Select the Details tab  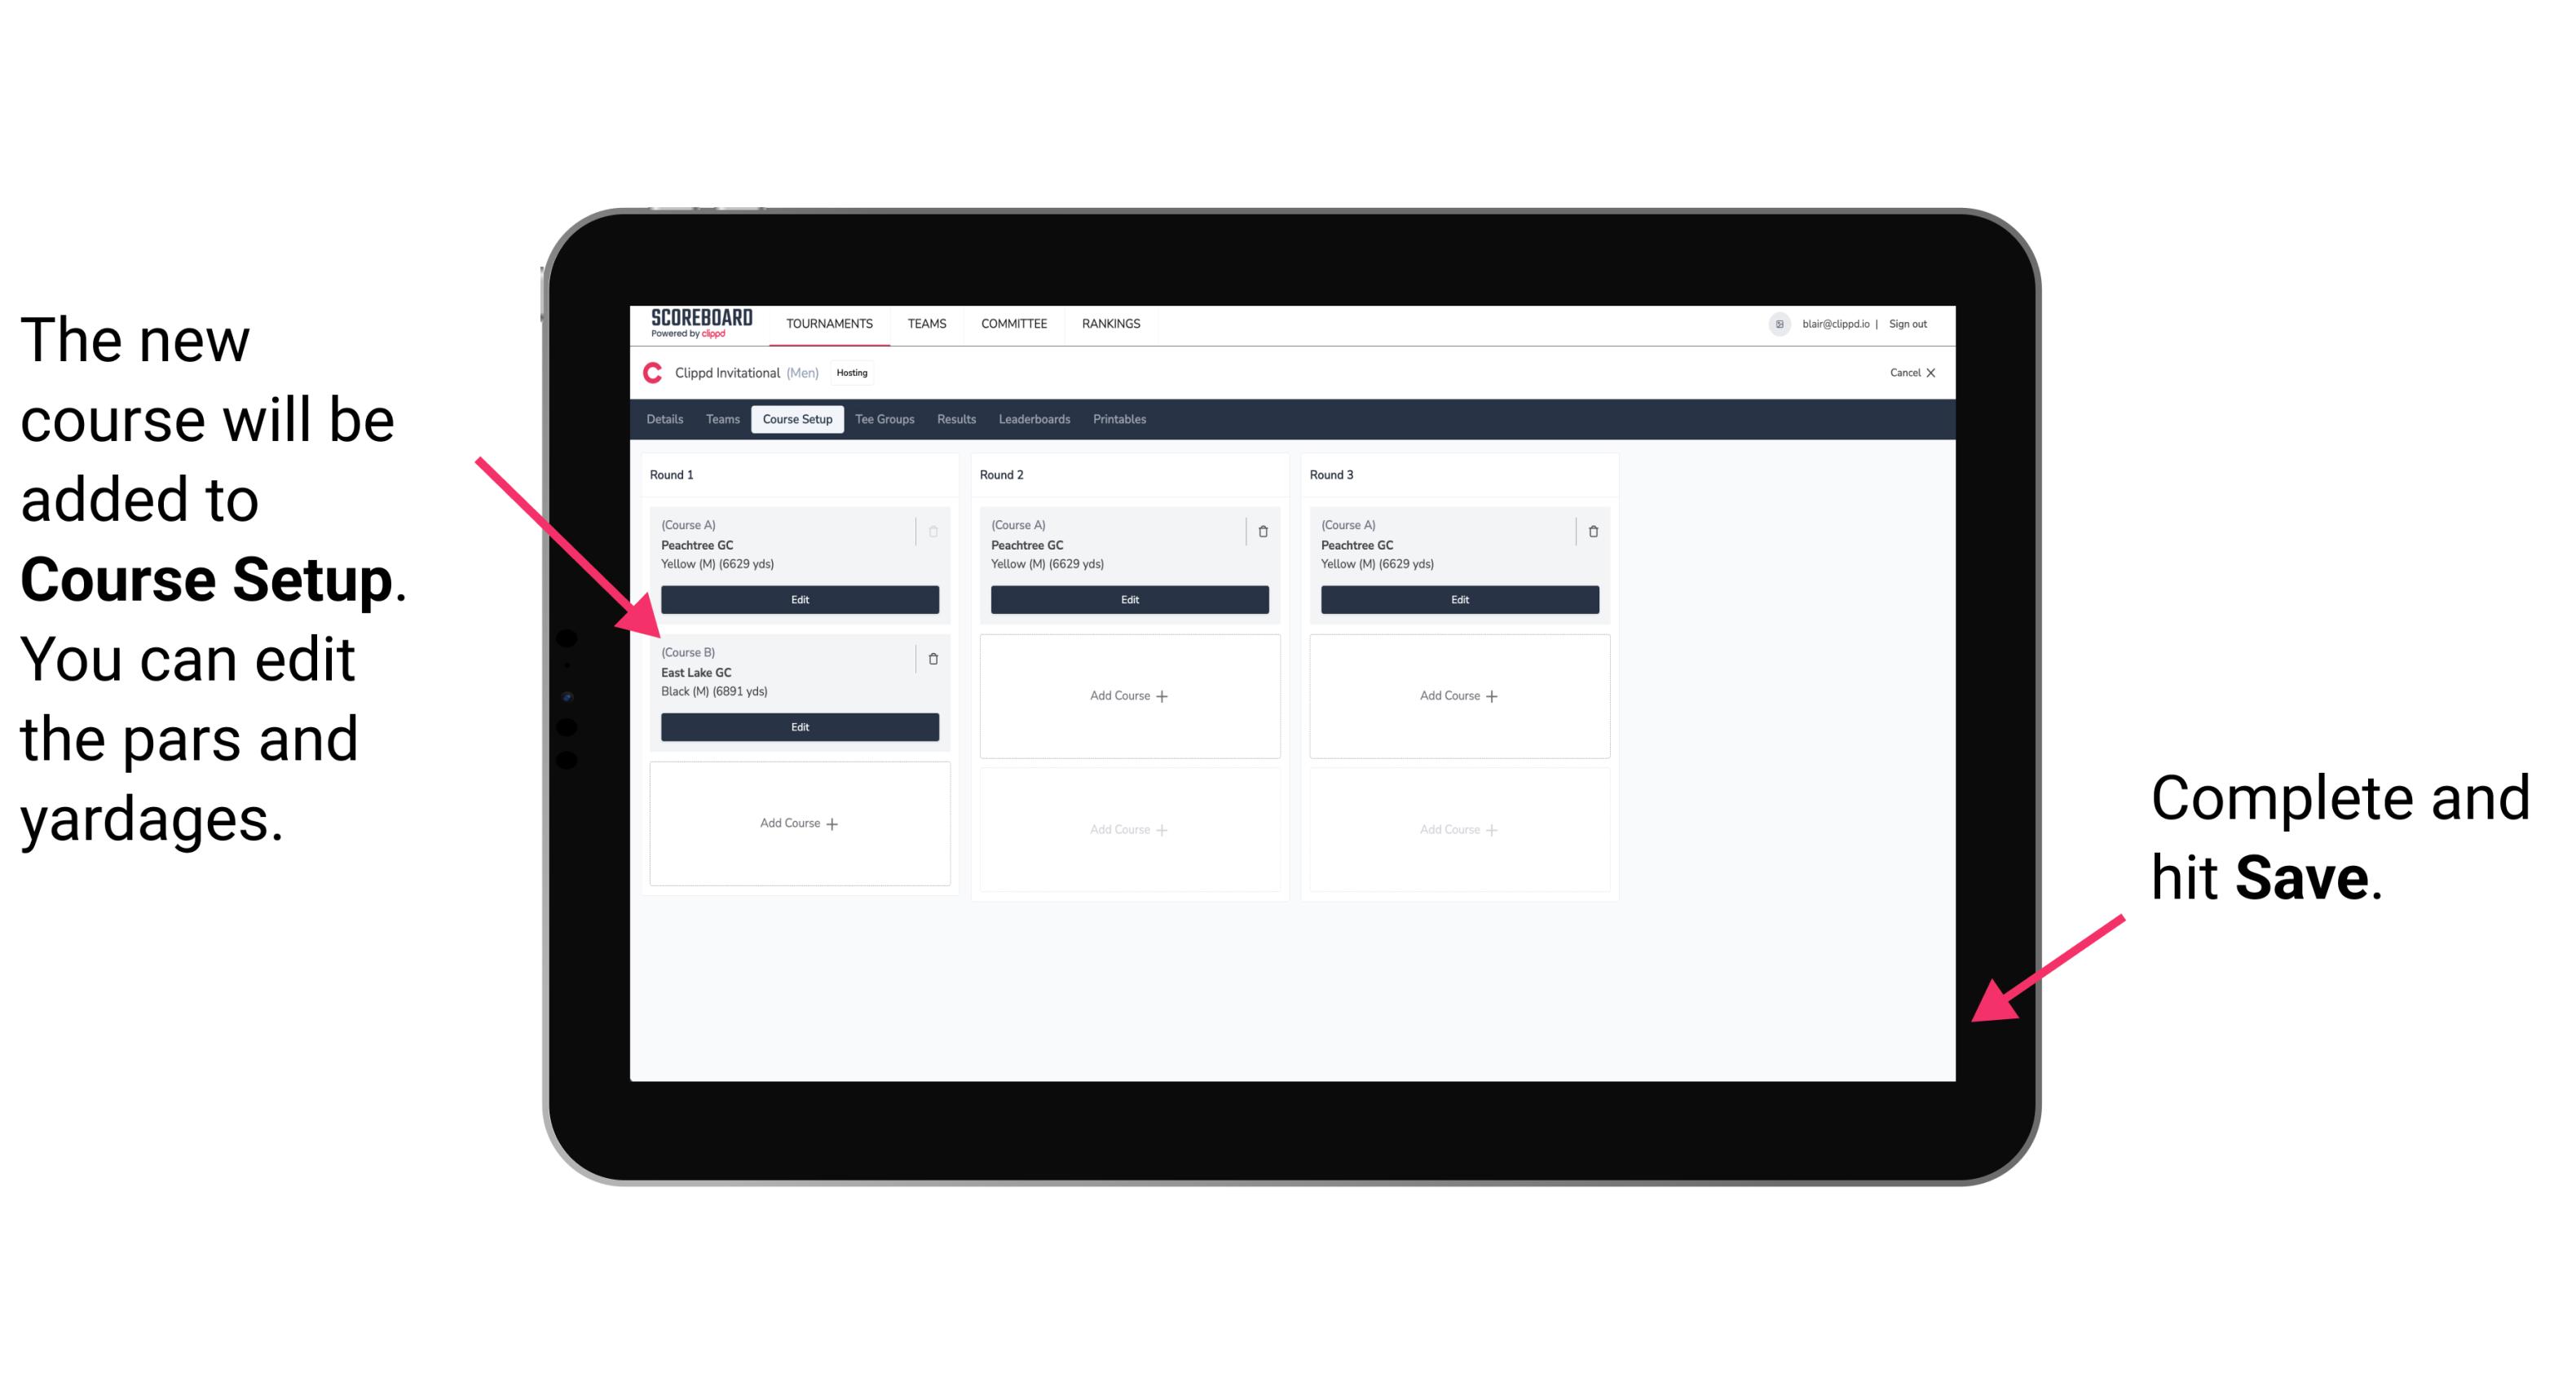665,420
